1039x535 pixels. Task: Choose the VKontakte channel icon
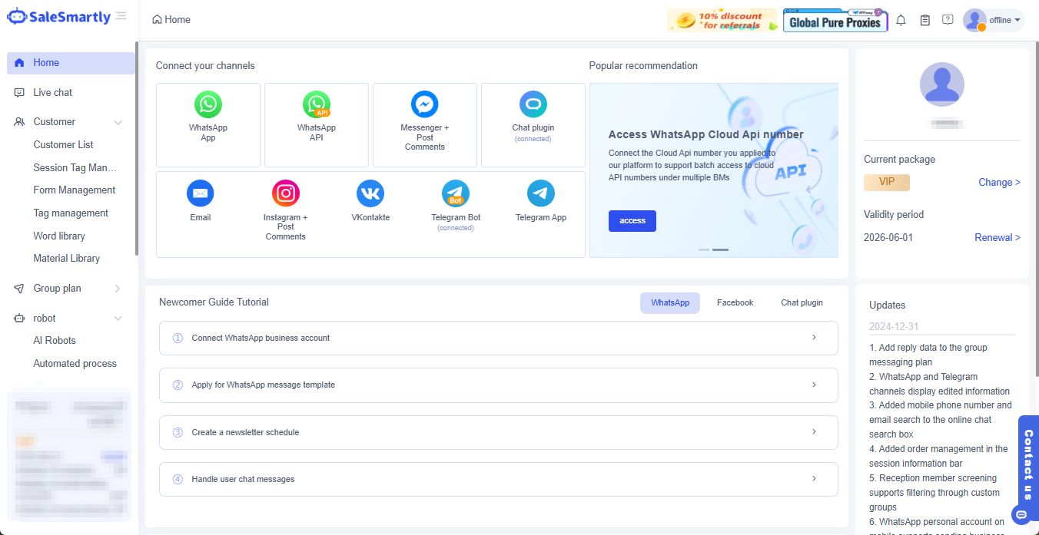[370, 193]
